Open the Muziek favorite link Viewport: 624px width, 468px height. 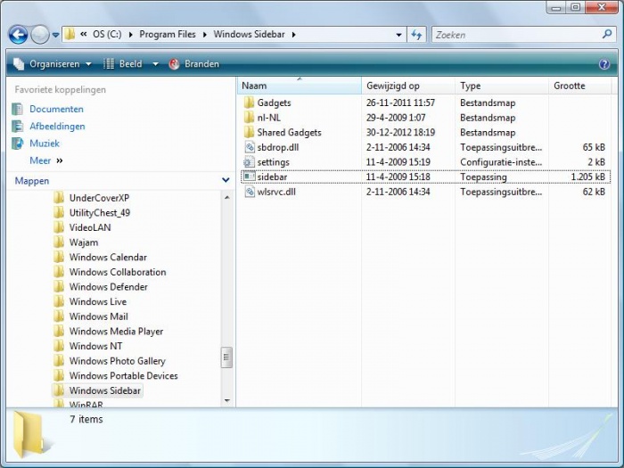click(x=45, y=144)
